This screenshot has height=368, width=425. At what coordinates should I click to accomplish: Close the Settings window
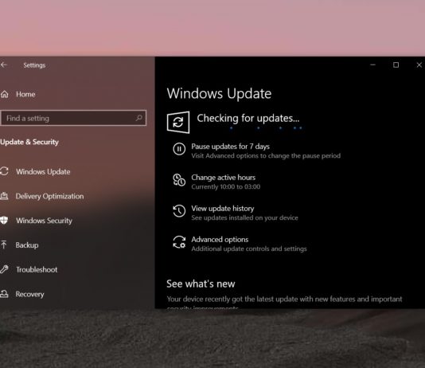(419, 65)
